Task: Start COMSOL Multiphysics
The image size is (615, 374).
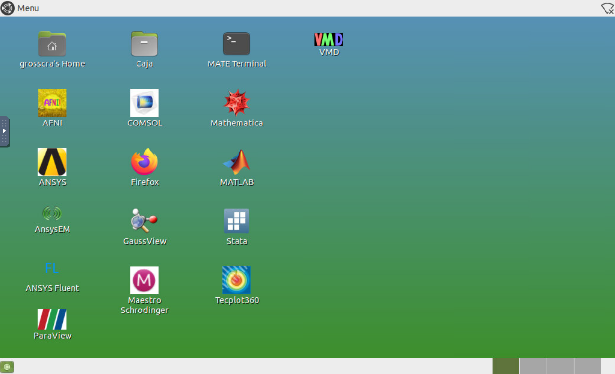Action: click(144, 103)
